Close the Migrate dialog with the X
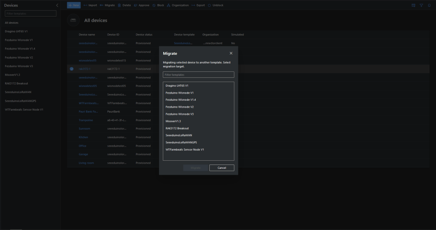The image size is (436, 230). point(231,53)
